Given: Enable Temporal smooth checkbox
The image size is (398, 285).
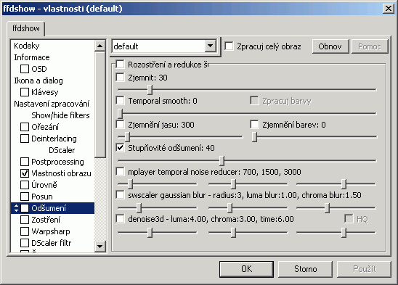Looking at the screenshot, I should [120, 100].
